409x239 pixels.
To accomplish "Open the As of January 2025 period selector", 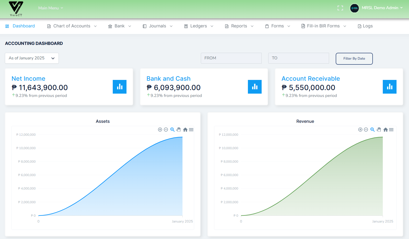I will pyautogui.click(x=32, y=58).
